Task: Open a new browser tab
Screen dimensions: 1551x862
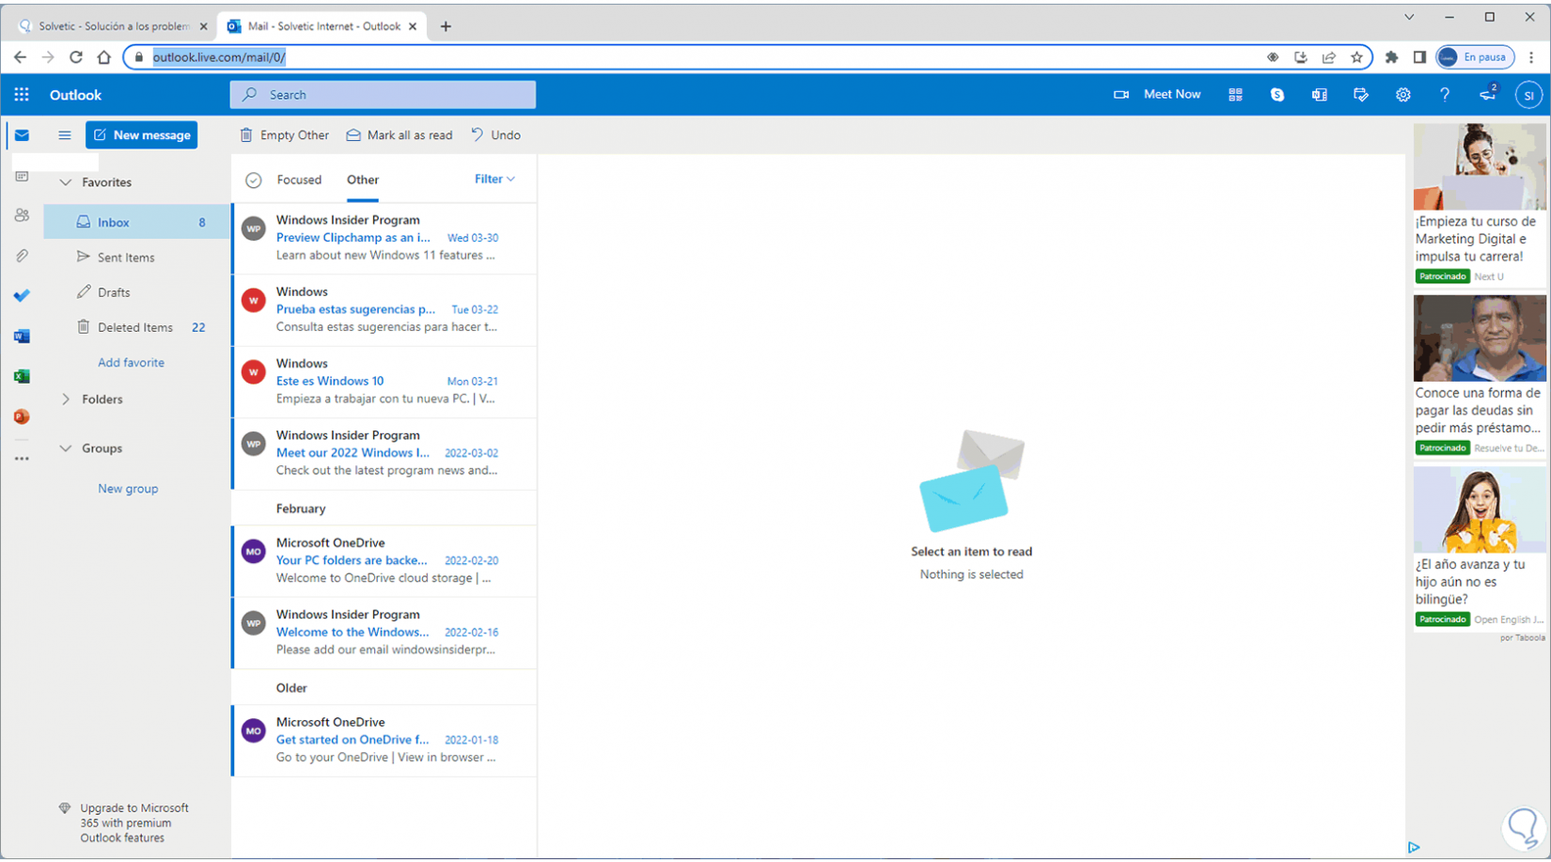Action: [446, 26]
